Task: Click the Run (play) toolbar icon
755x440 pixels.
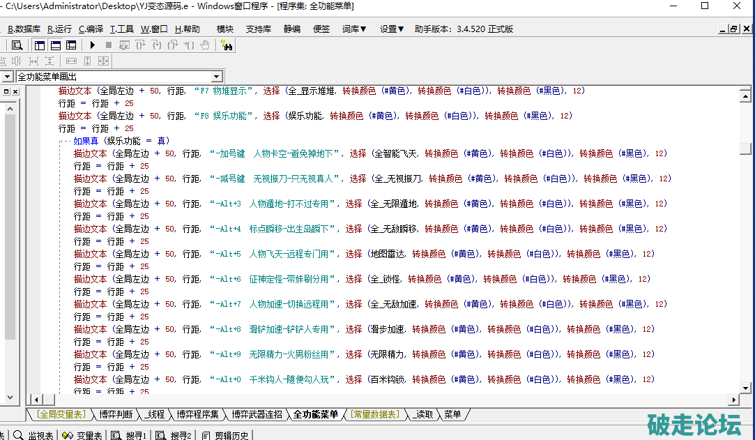Action: [x=92, y=45]
